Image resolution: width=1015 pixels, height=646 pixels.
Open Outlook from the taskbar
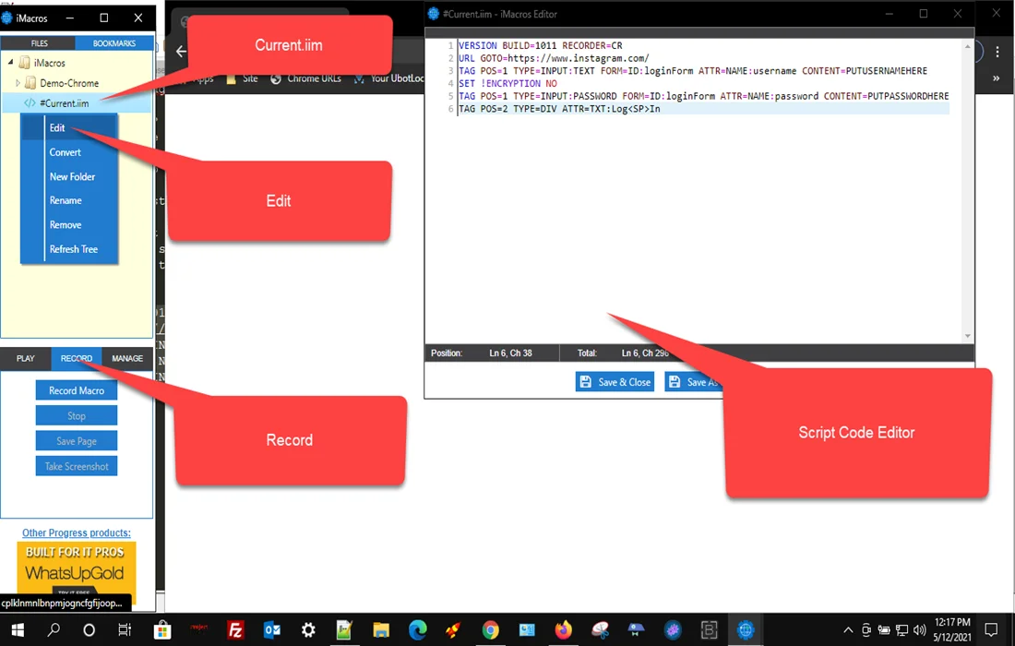(x=272, y=629)
